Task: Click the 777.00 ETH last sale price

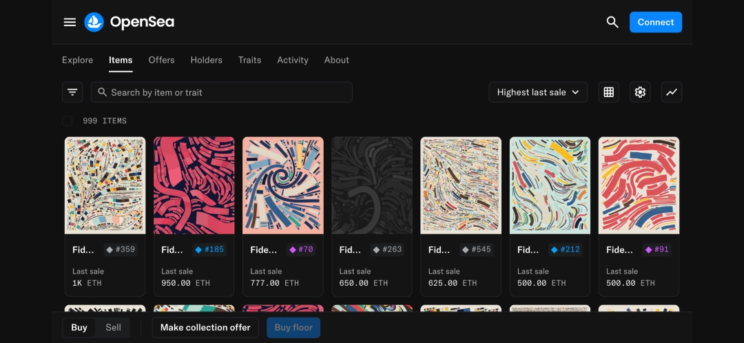Action: coord(274,283)
